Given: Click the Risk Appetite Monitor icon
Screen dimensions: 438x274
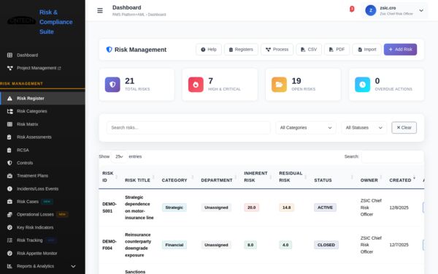Looking at the screenshot, I should [9, 254].
